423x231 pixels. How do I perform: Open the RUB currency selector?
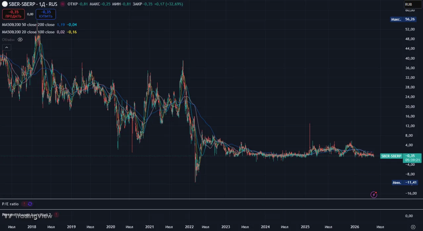coord(413,5)
